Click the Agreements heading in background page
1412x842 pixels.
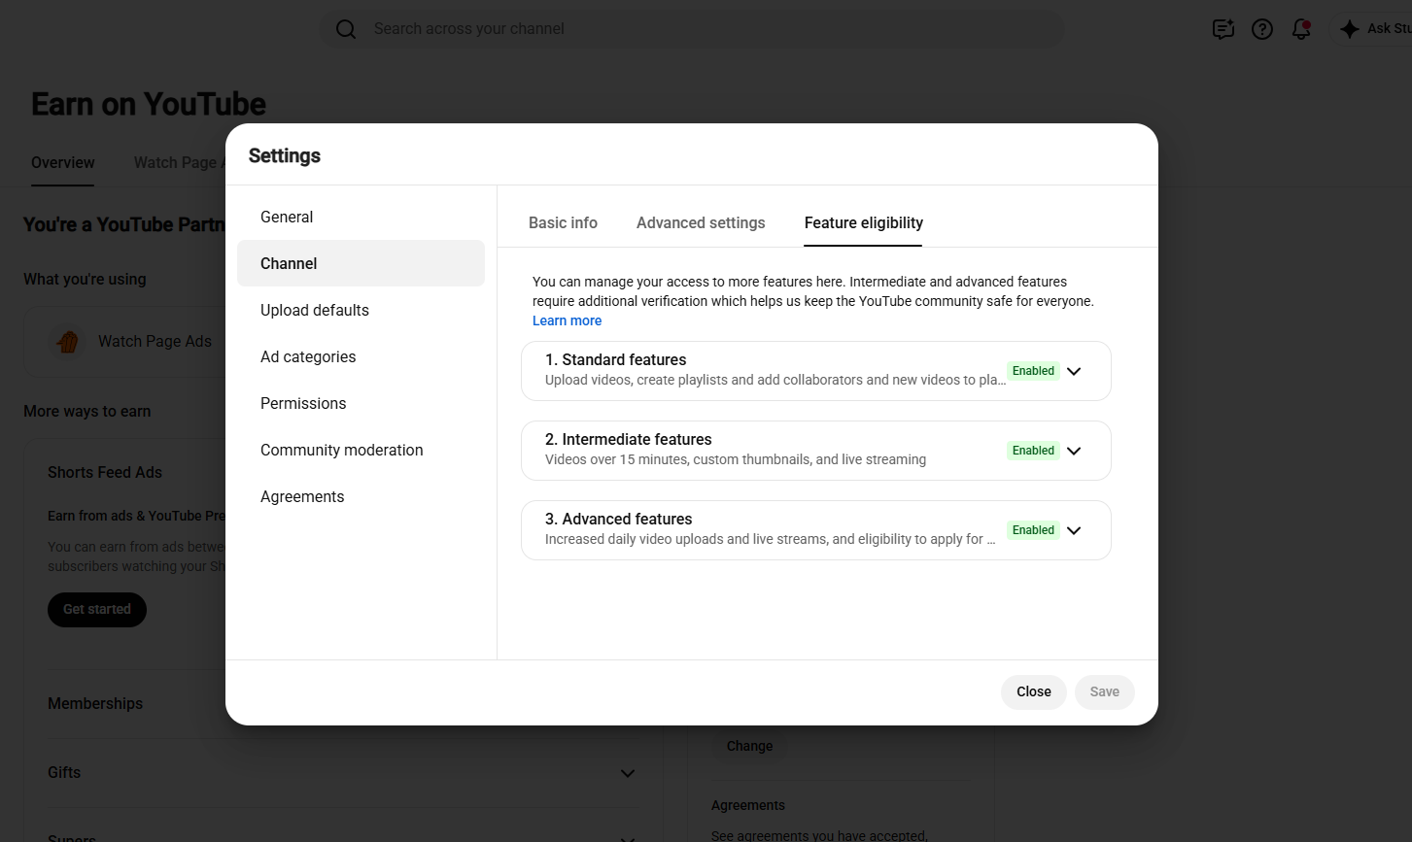[747, 805]
